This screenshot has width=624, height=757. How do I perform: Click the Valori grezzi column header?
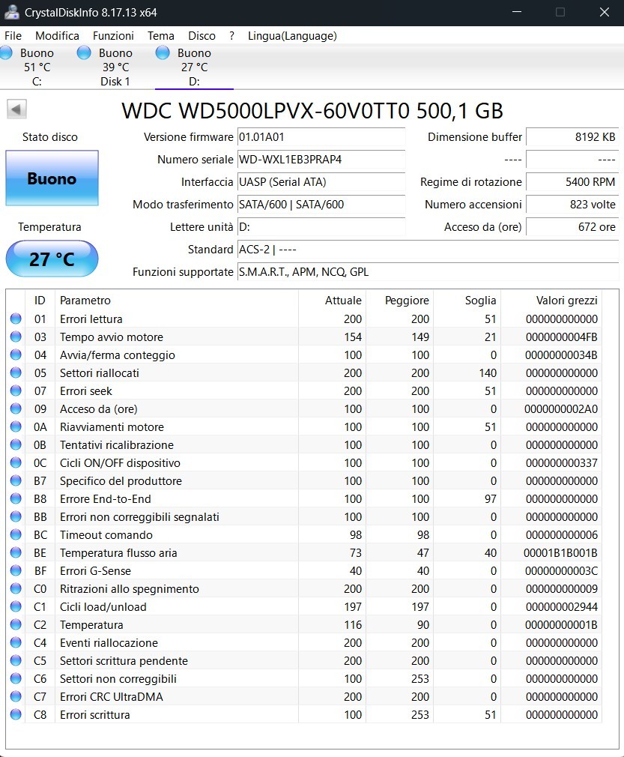click(x=551, y=300)
